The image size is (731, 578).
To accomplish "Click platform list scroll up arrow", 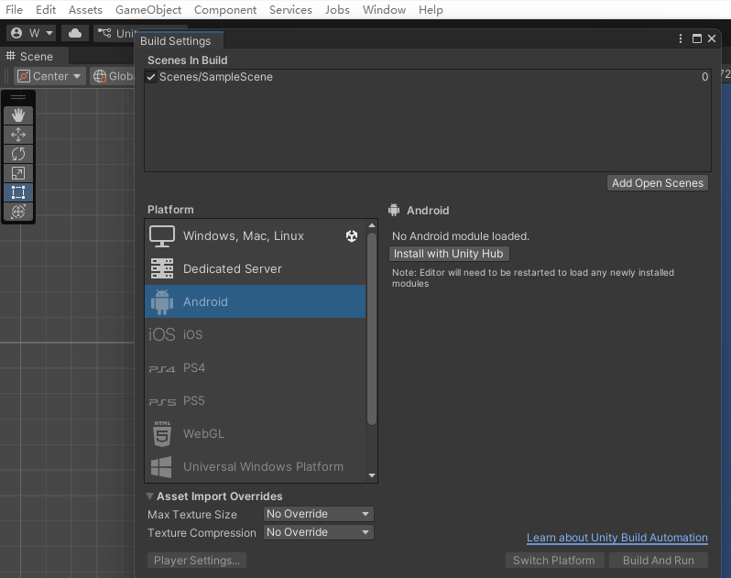I will click(x=372, y=225).
